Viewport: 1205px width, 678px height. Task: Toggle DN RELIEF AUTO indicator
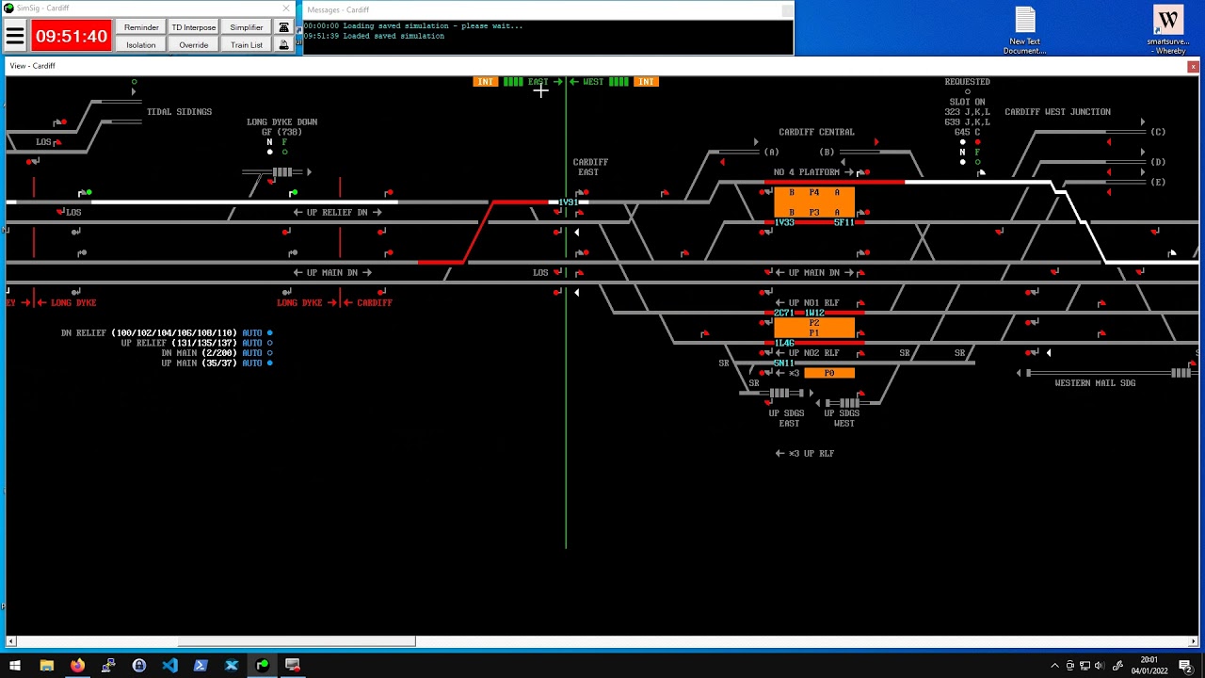tap(269, 332)
